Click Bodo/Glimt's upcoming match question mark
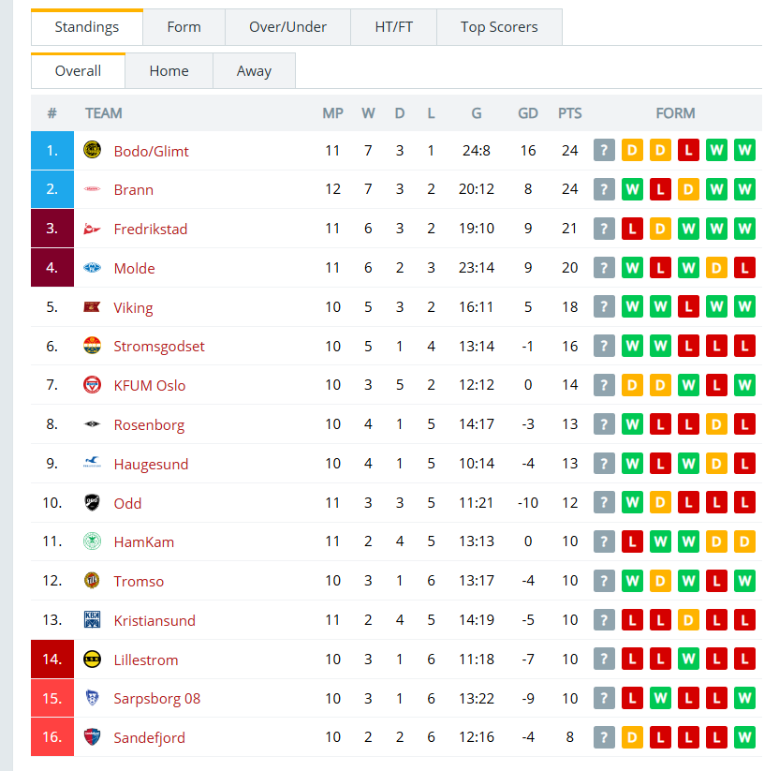The width and height of the screenshot is (779, 771). (x=604, y=150)
